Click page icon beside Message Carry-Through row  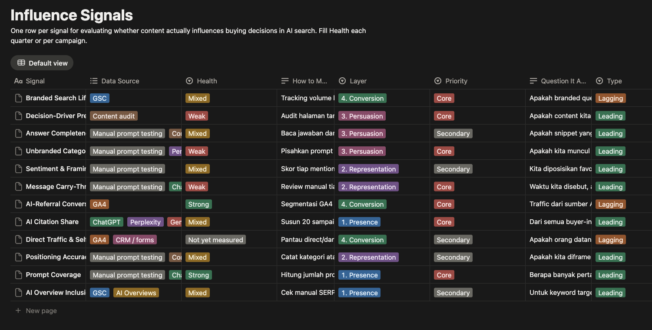pyautogui.click(x=18, y=187)
